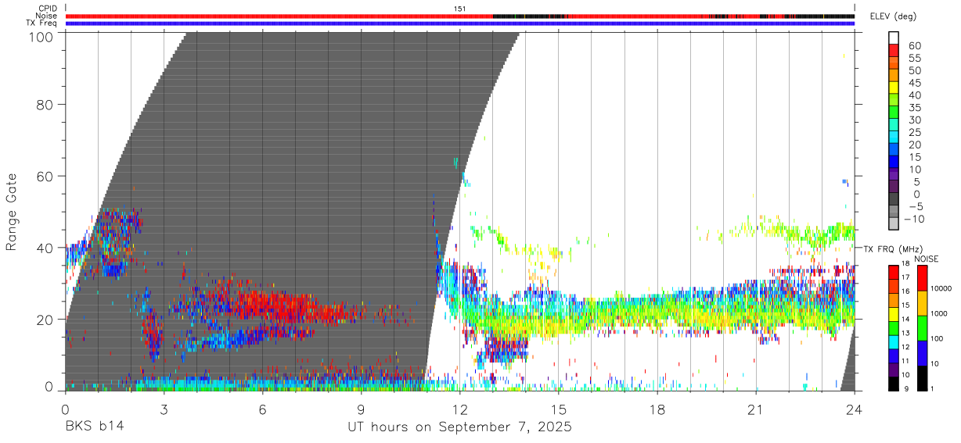Click the green swatch on NOISE colorbar
The width and height of the screenshot is (961, 443).
coord(922,328)
